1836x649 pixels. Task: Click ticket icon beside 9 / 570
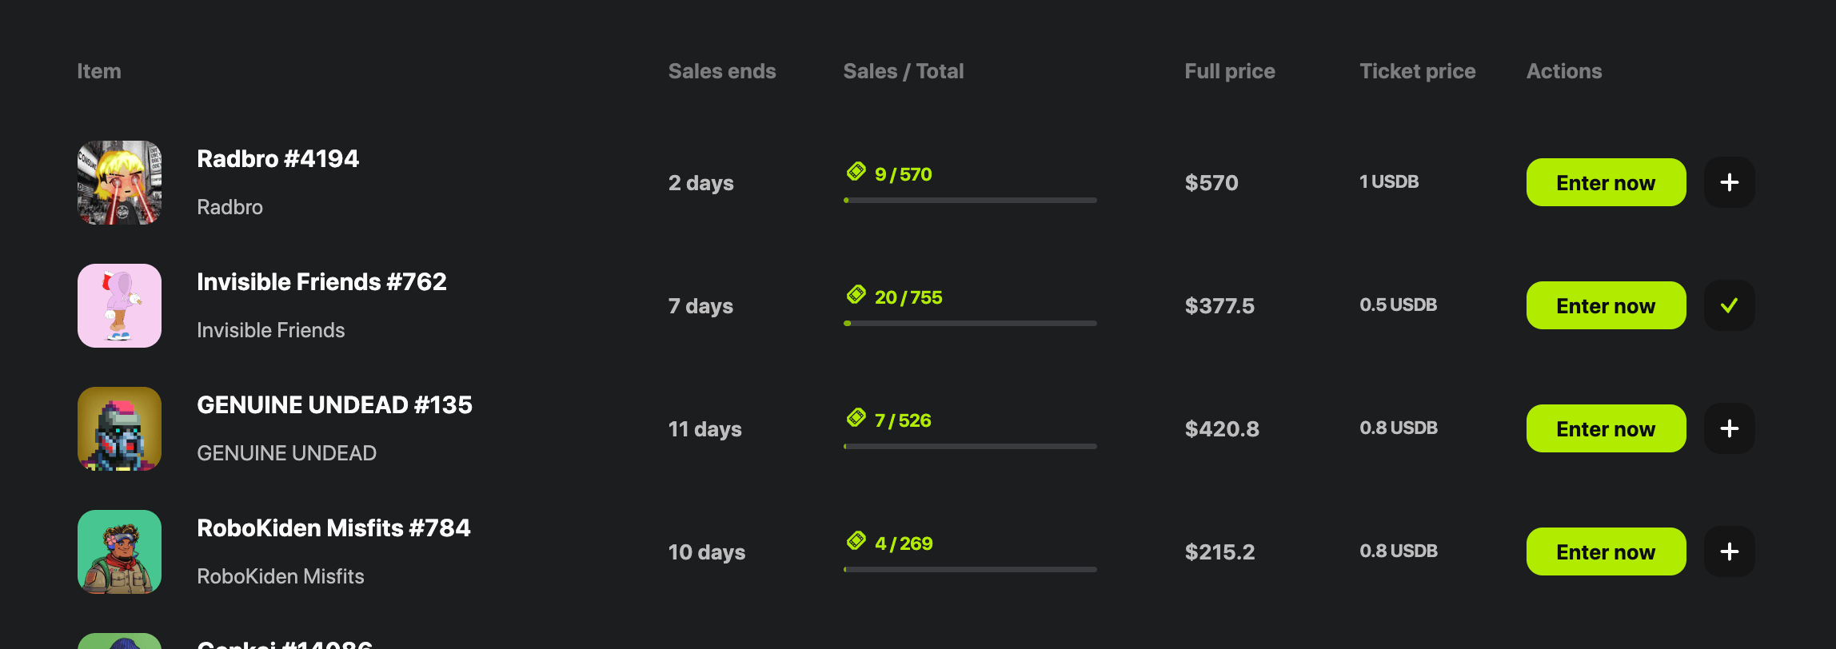[x=856, y=172]
